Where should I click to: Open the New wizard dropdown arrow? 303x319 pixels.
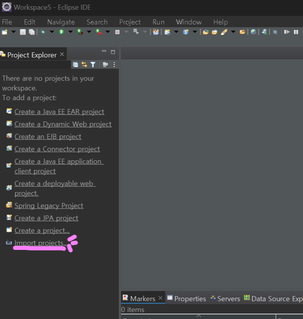[x=14, y=32]
